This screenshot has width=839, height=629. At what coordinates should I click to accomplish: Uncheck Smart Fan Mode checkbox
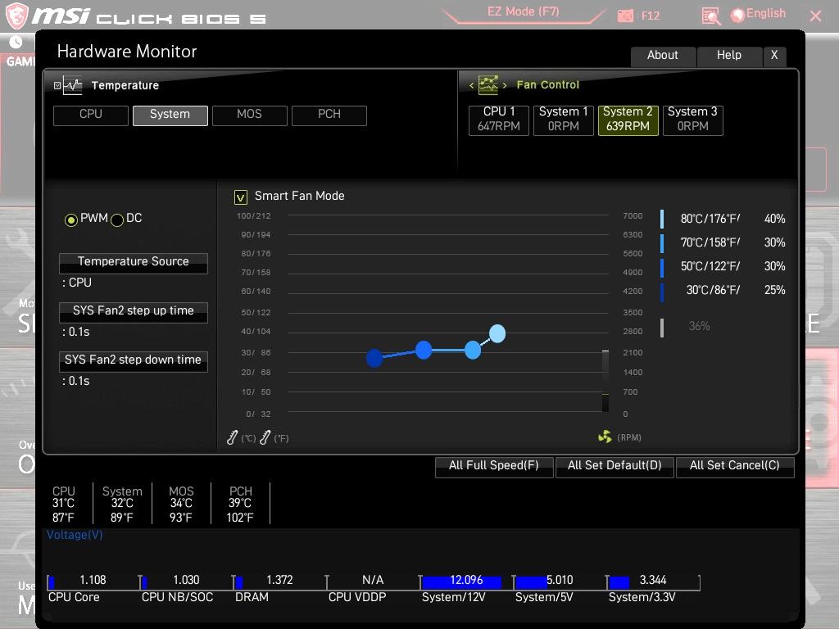241,197
